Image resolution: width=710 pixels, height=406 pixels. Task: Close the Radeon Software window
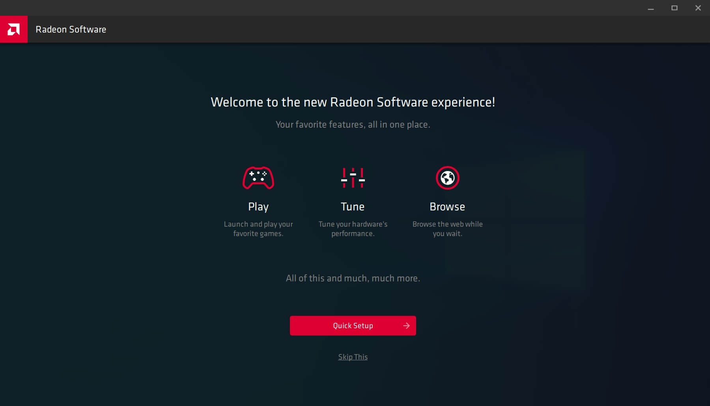point(698,8)
